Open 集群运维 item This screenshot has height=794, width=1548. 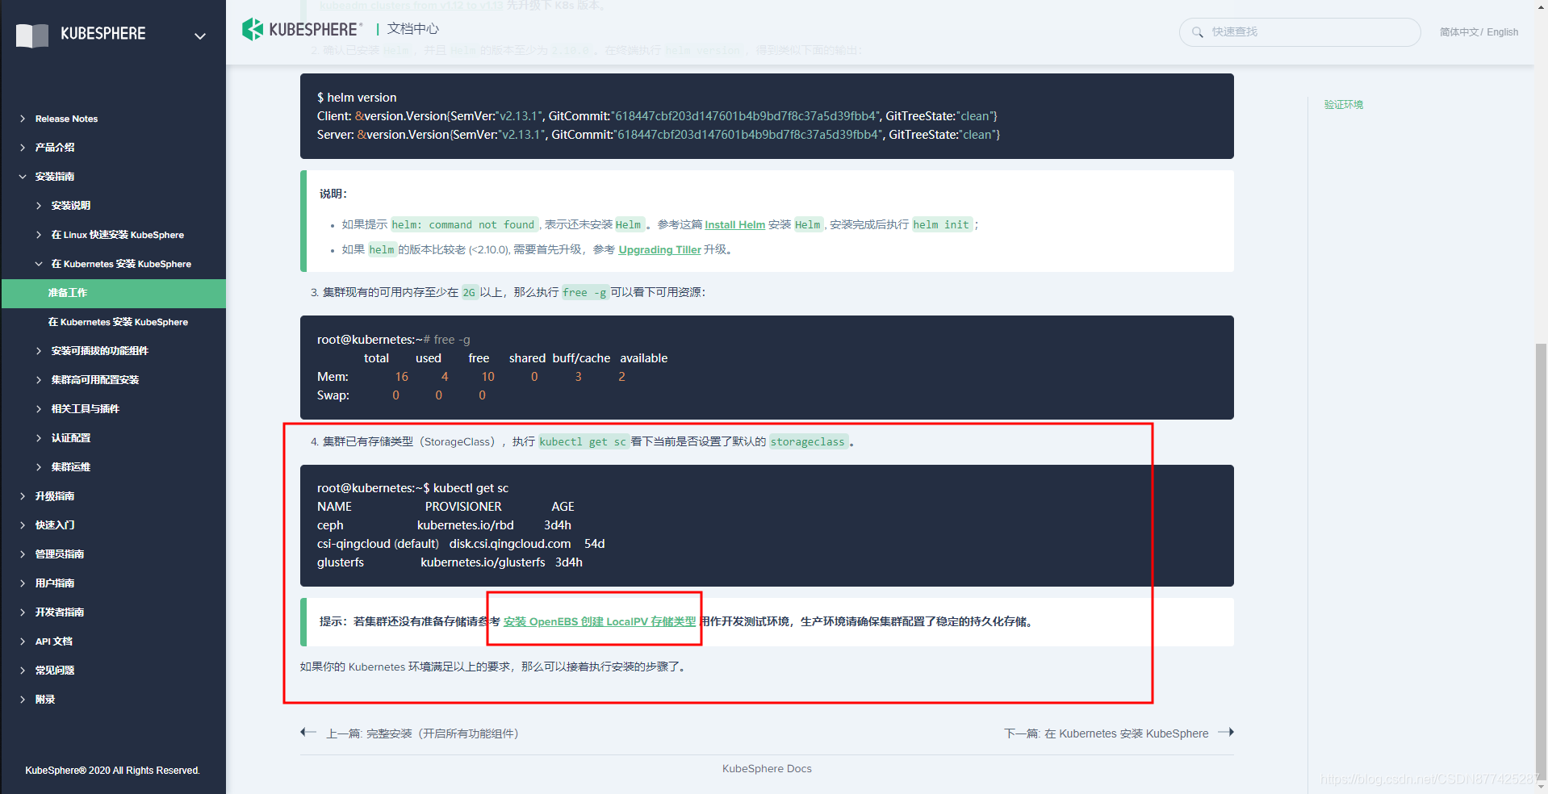point(71,467)
